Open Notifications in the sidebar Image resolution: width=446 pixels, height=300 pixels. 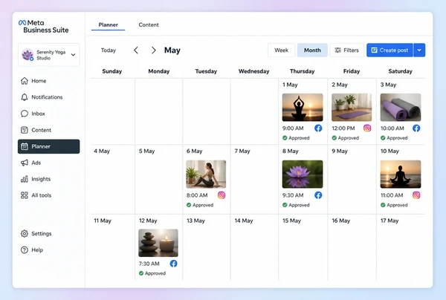48,97
